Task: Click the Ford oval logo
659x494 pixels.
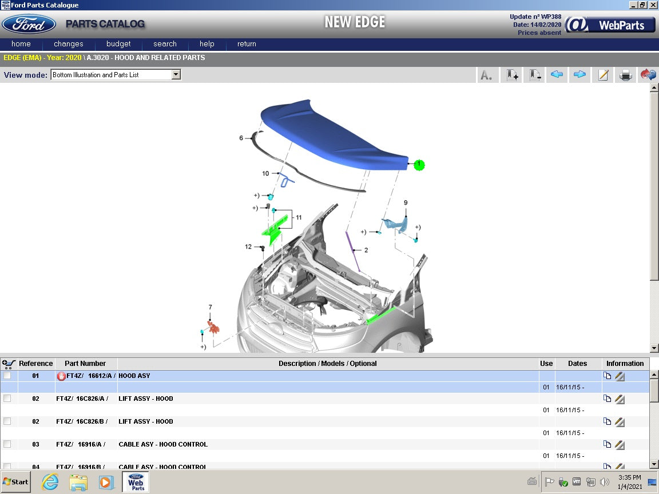Action: pyautogui.click(x=29, y=24)
